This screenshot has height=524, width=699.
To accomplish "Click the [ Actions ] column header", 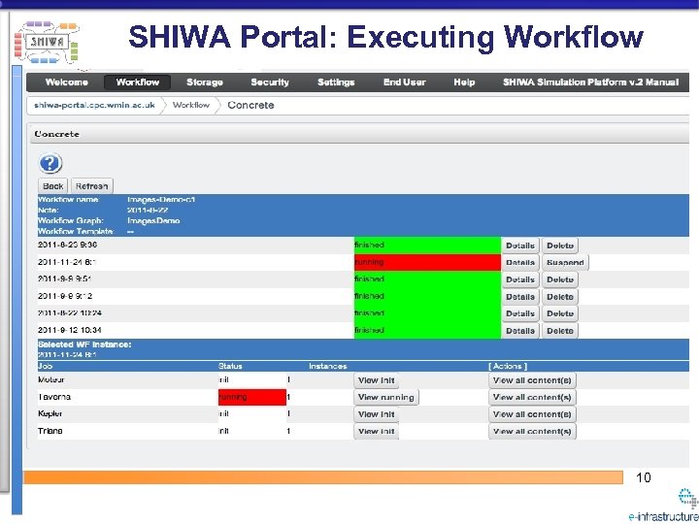I will 508,366.
